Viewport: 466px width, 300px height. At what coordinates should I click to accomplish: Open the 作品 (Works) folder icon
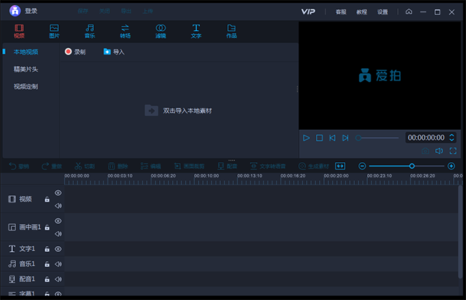pyautogui.click(x=232, y=30)
